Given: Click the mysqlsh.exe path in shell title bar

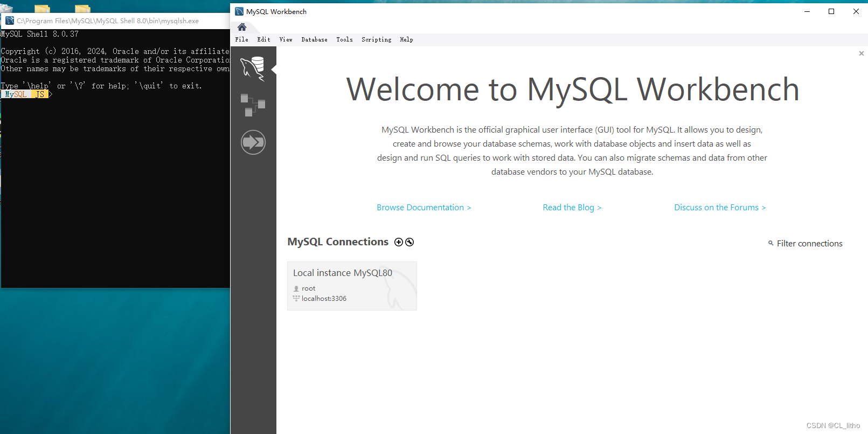Looking at the screenshot, I should coord(108,21).
